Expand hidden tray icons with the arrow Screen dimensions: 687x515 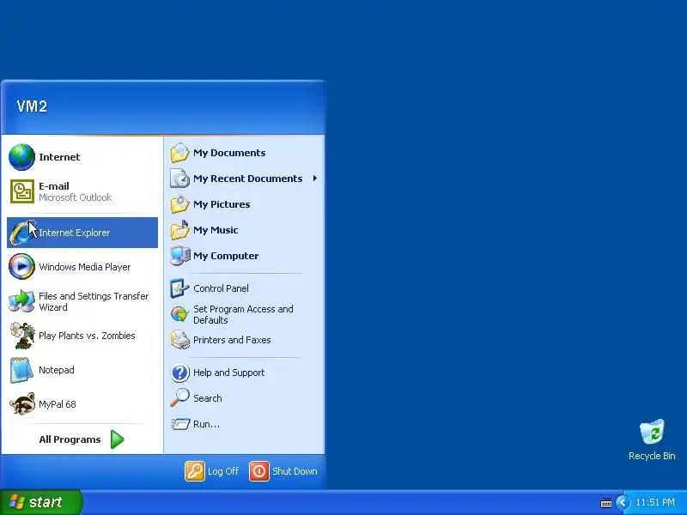622,502
